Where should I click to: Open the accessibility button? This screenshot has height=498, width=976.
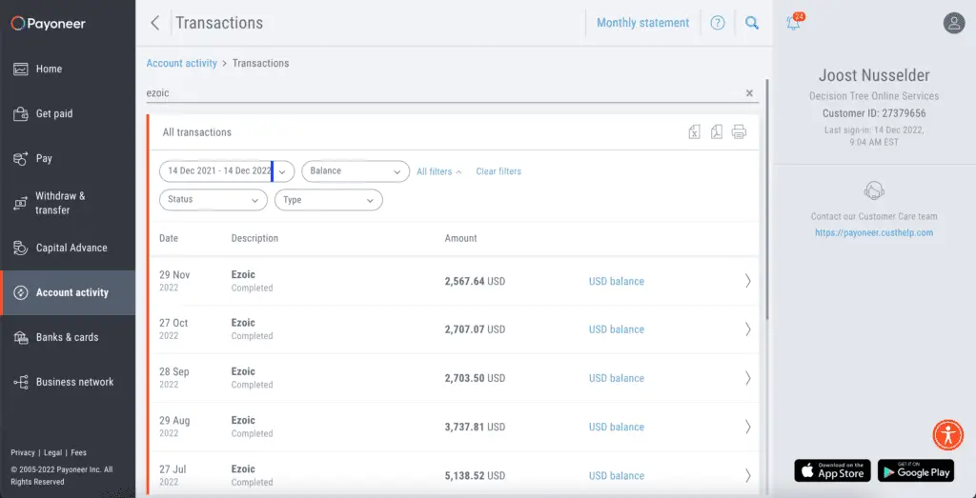click(948, 435)
